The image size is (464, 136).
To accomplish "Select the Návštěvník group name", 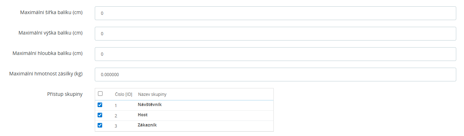I will pyautogui.click(x=150, y=105).
